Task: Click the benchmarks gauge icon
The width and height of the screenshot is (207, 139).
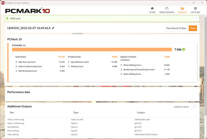Action: pyautogui.click(x=167, y=8)
